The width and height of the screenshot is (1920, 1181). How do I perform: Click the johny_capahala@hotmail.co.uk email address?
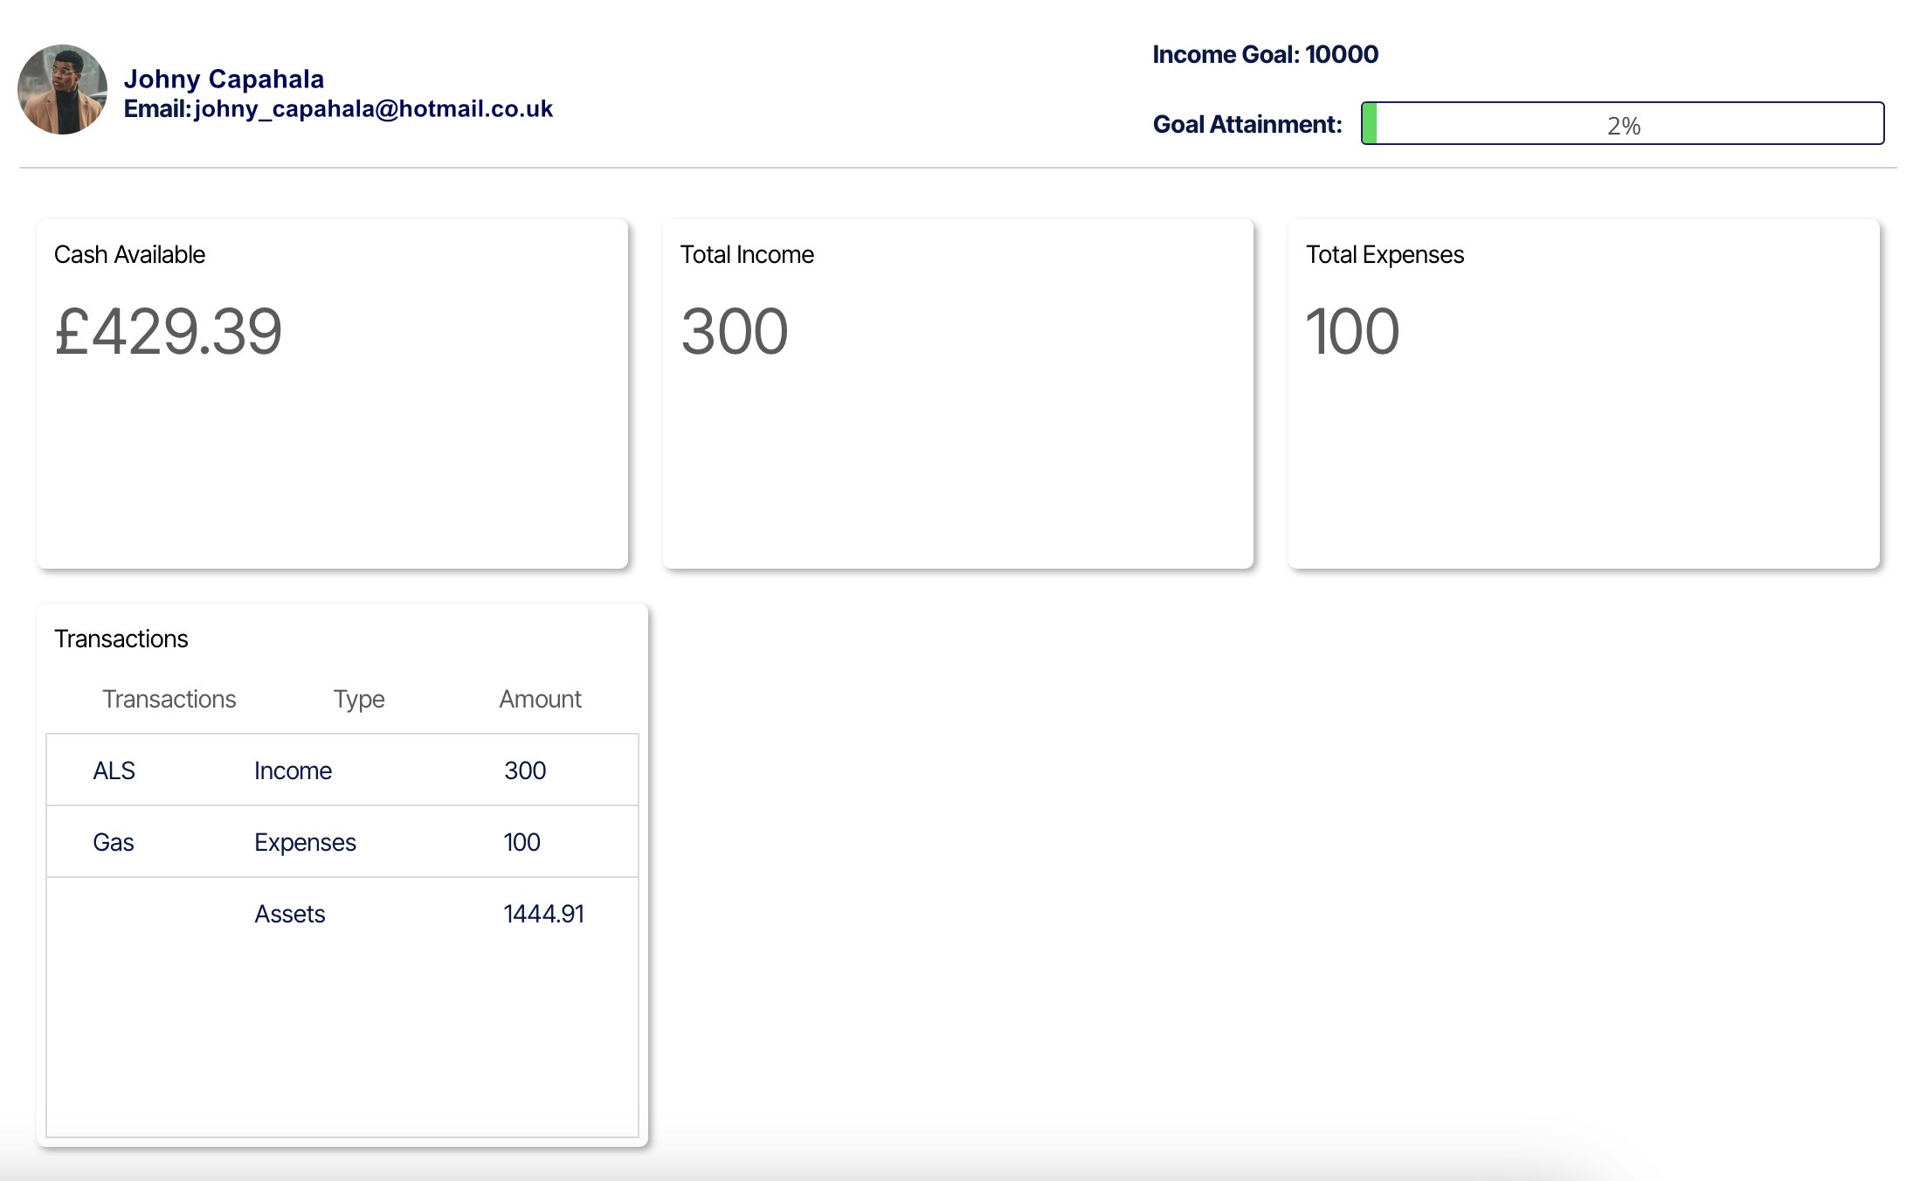373,109
